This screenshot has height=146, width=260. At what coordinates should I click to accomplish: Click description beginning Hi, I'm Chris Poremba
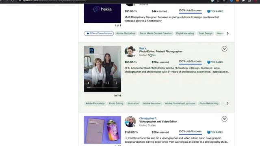(176, 140)
